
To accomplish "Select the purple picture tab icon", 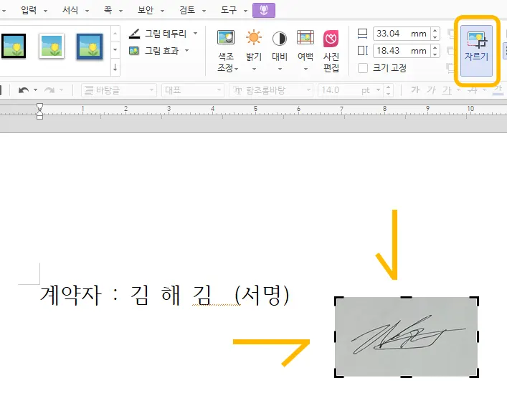I will pos(264,10).
